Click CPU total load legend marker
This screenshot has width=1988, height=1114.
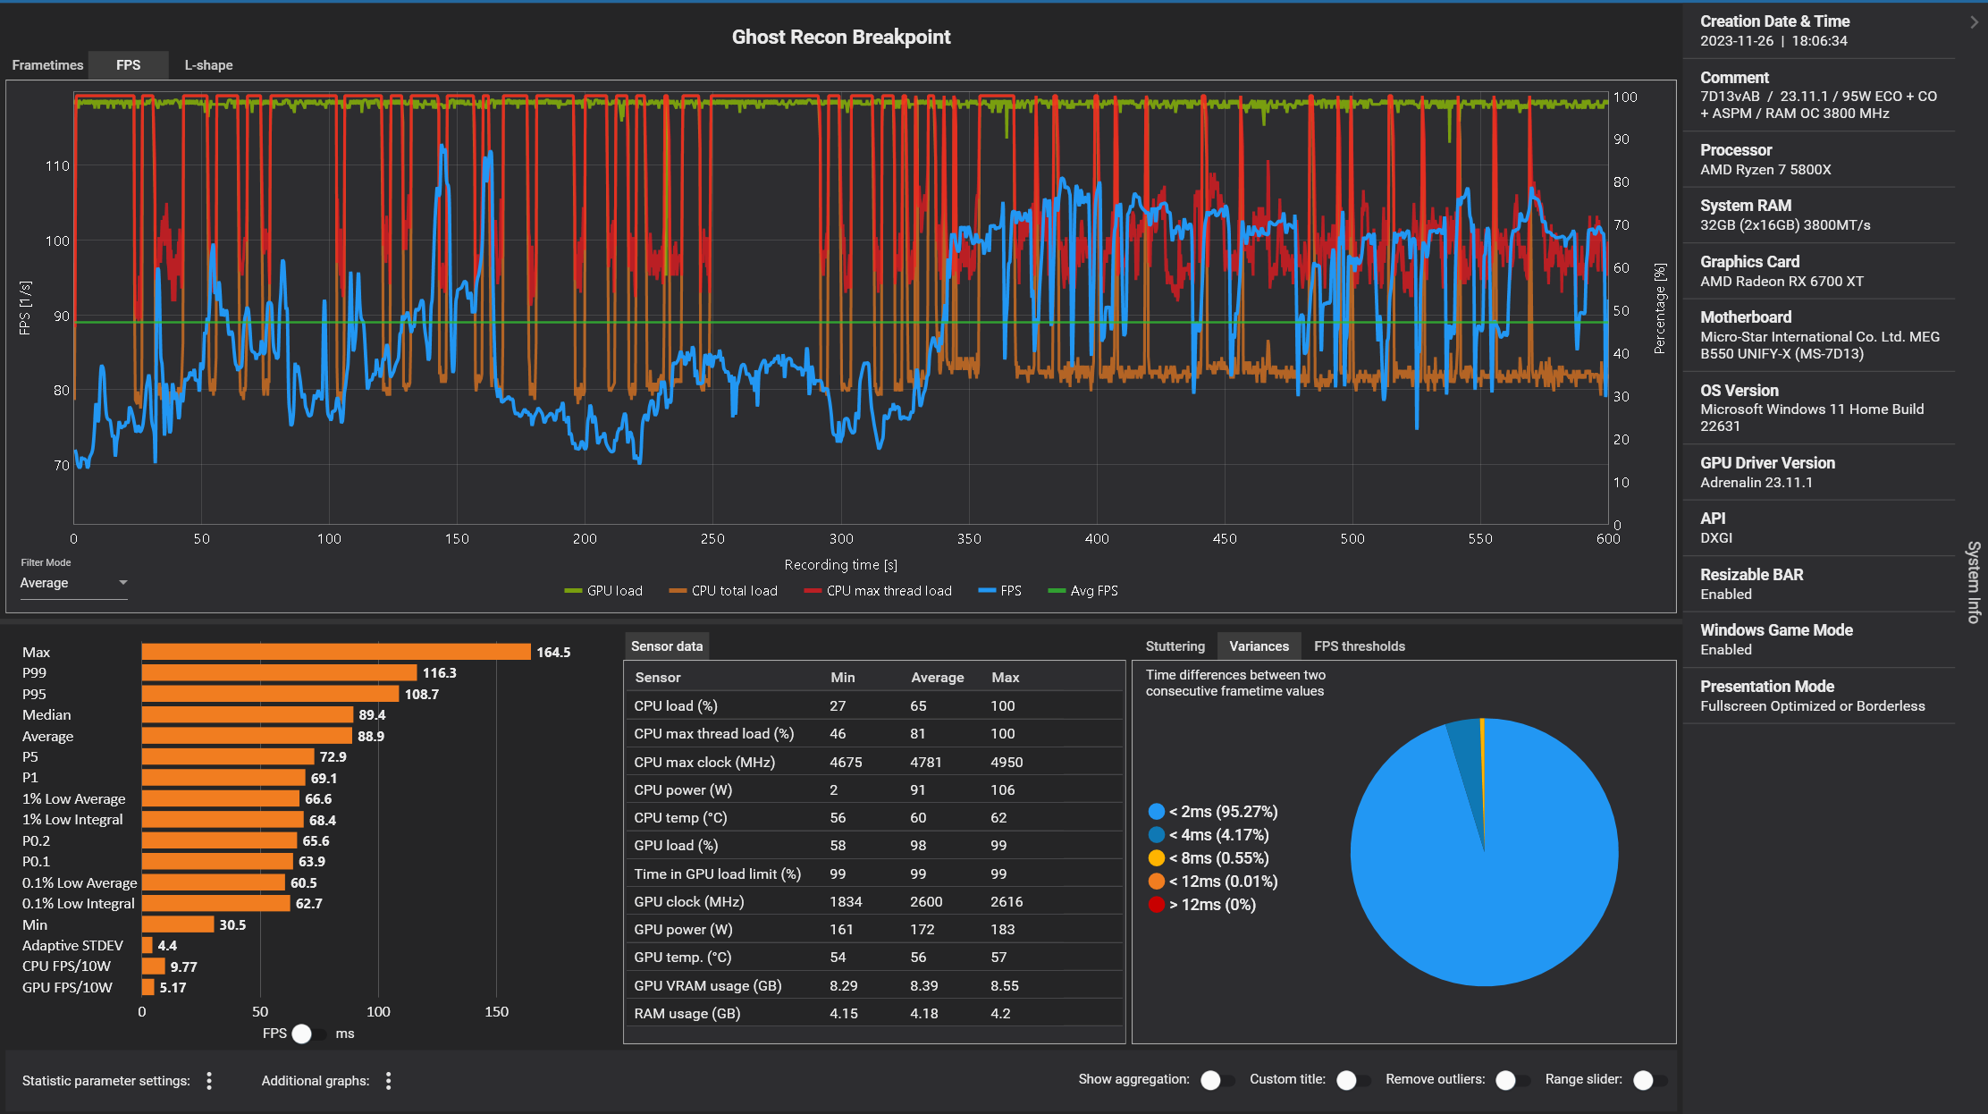click(x=678, y=591)
